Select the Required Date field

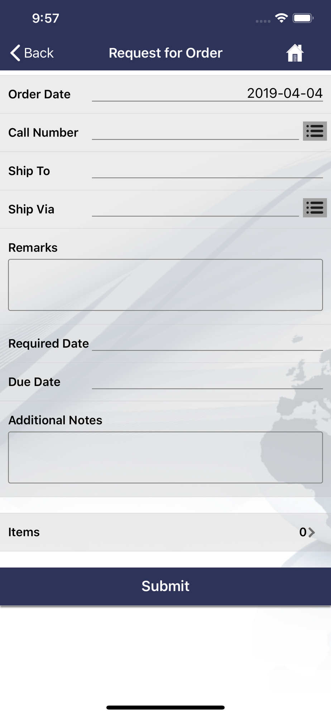click(207, 343)
